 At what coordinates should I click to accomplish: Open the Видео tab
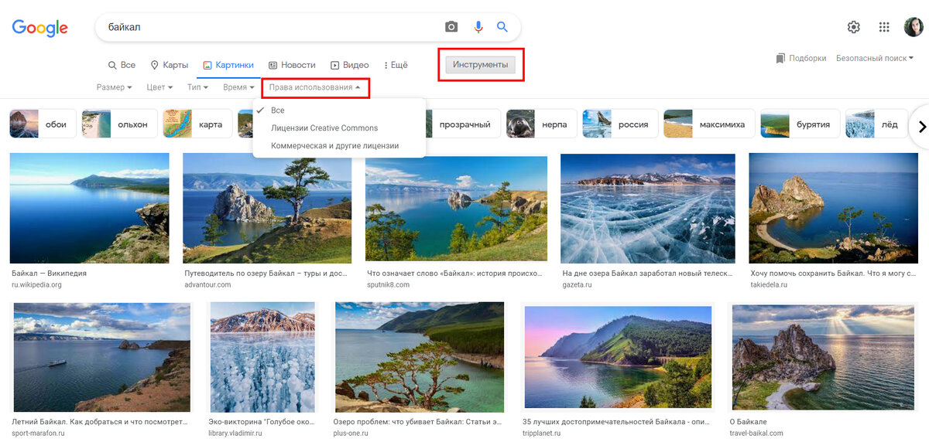350,65
